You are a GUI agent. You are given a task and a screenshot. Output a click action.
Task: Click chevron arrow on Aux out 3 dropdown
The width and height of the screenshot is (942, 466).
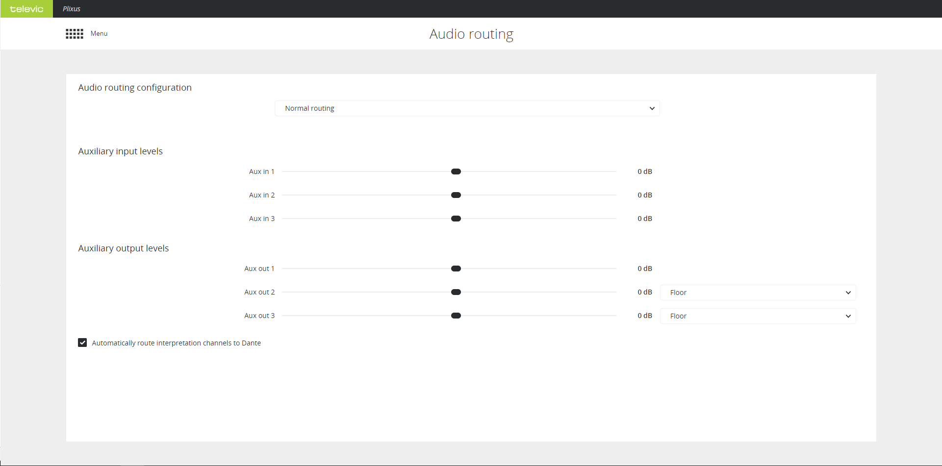pos(848,316)
